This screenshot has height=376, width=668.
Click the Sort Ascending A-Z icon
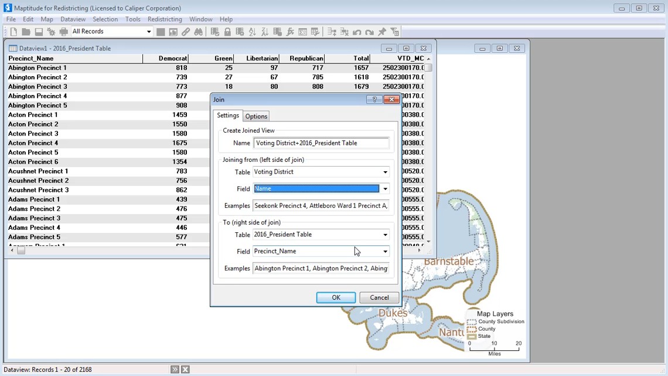pyautogui.click(x=253, y=32)
